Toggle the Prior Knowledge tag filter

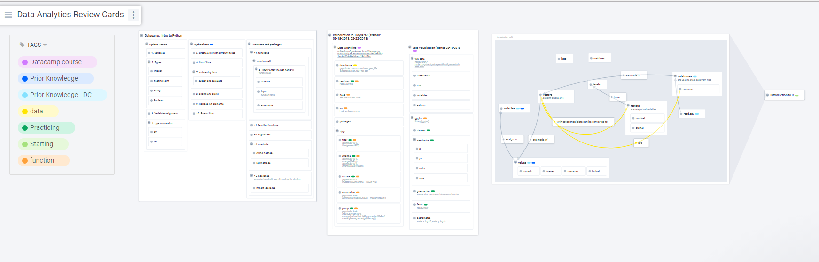[54, 78]
